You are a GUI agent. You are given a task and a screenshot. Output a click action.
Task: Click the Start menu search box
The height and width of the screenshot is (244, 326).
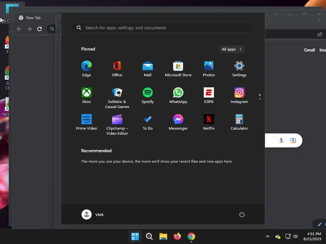click(x=163, y=28)
